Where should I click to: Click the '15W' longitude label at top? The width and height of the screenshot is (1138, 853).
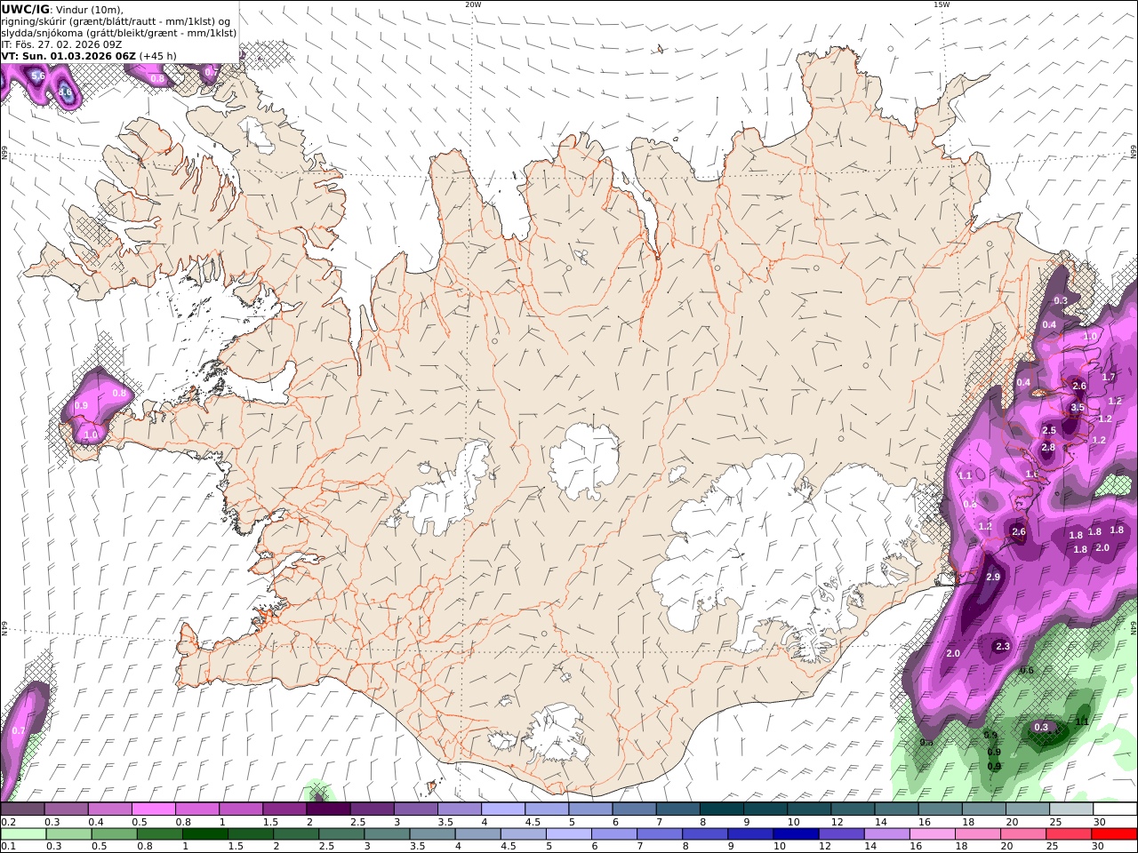pos(941,4)
